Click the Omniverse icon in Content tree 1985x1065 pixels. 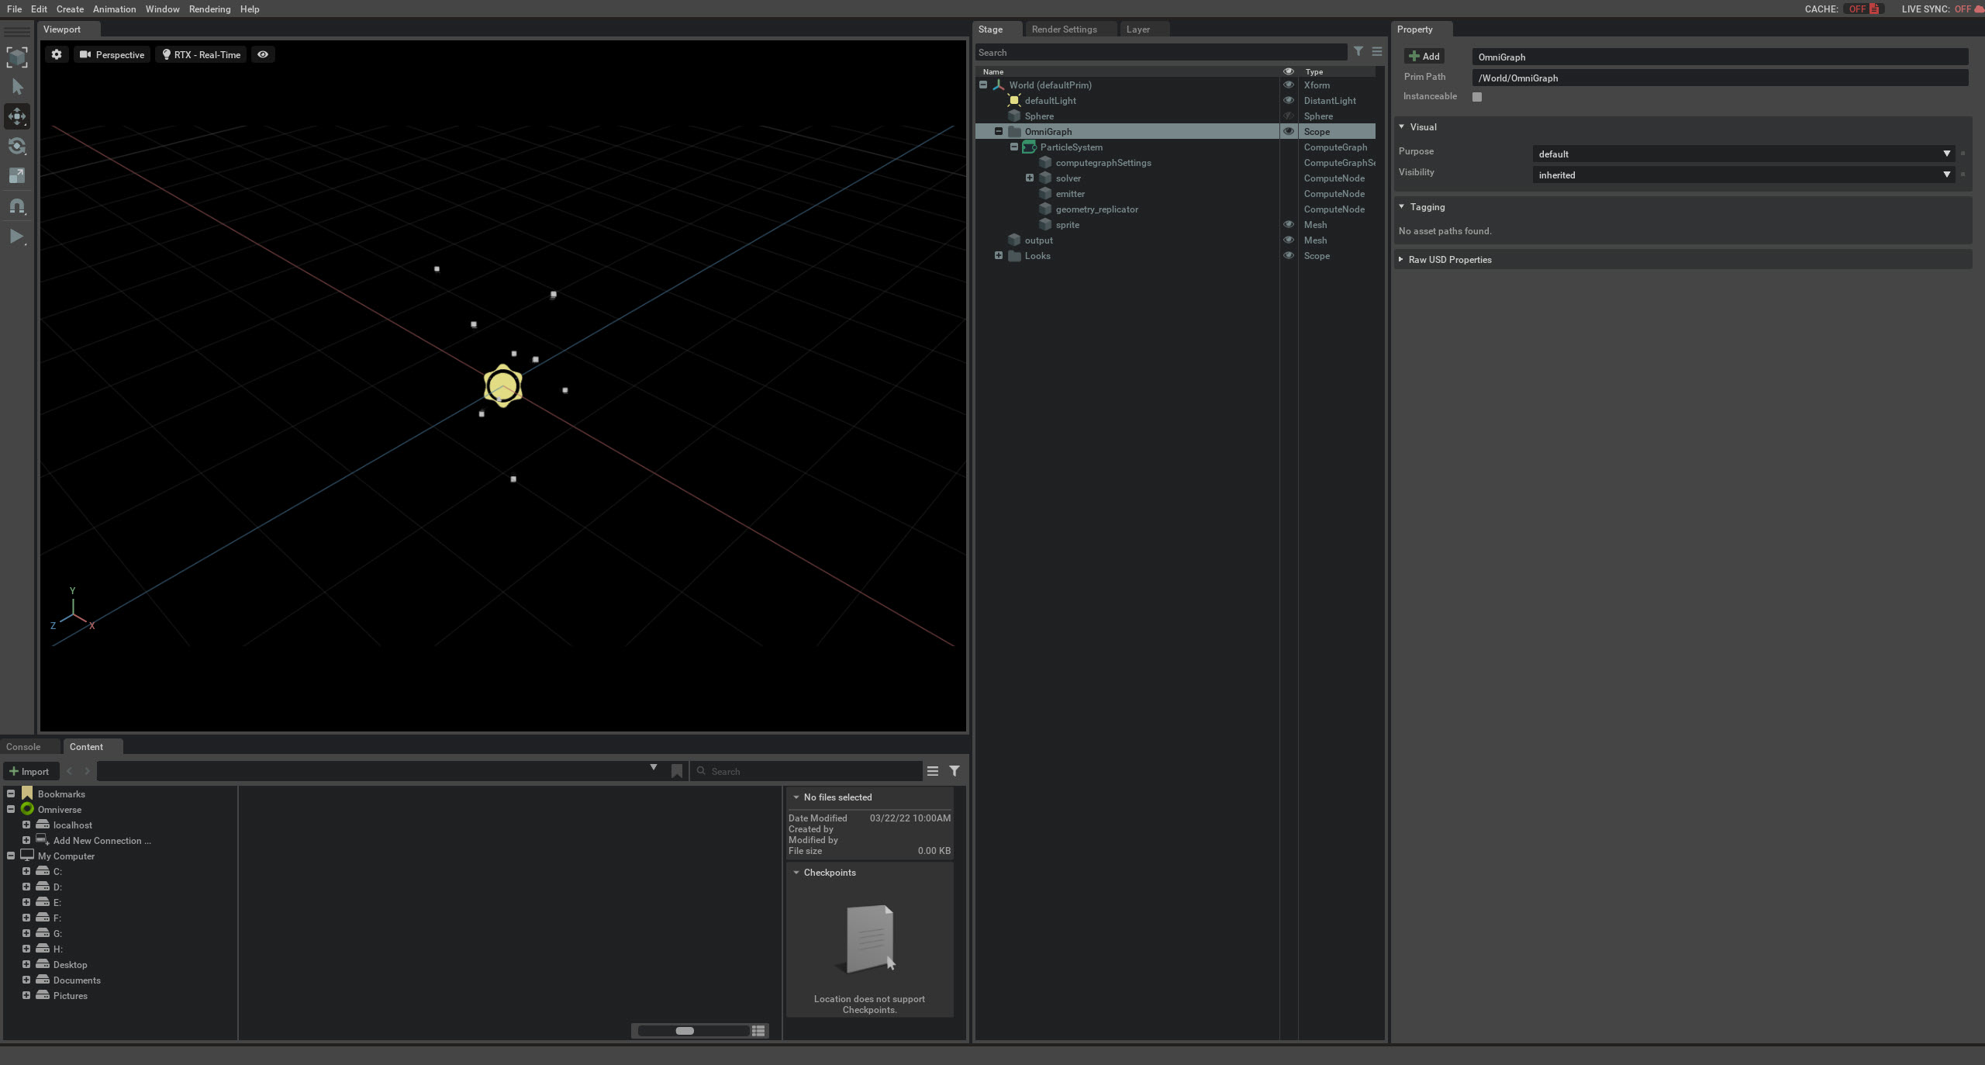pyautogui.click(x=27, y=809)
